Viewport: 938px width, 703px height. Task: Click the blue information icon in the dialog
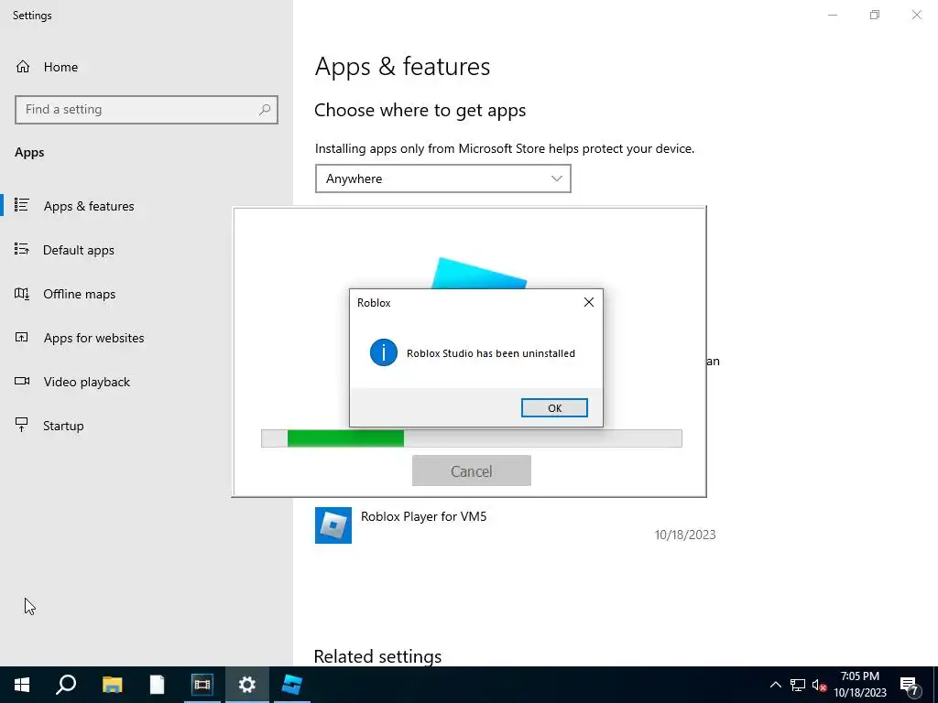click(384, 352)
